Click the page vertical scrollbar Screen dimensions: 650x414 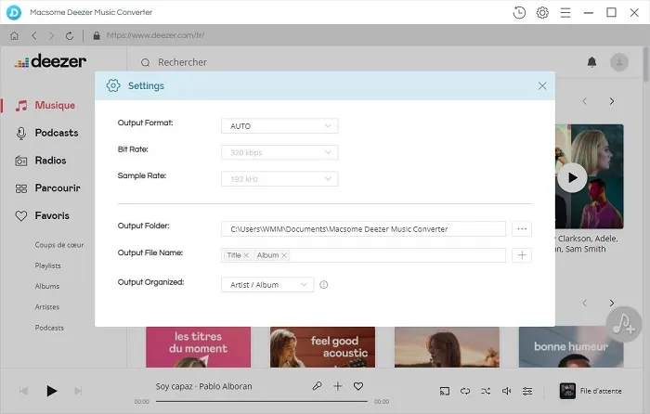click(646, 64)
